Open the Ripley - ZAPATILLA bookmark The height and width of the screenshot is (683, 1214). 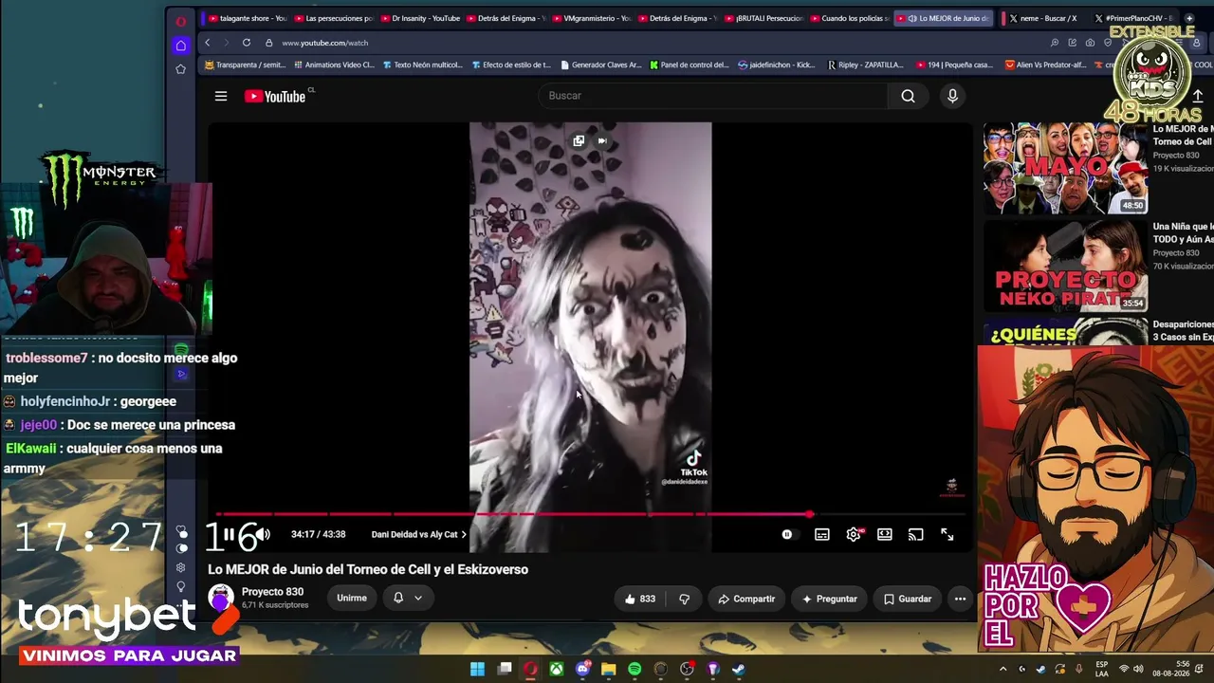(x=866, y=65)
